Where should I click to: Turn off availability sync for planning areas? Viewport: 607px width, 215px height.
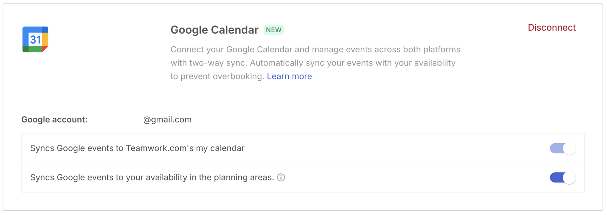coord(563,178)
